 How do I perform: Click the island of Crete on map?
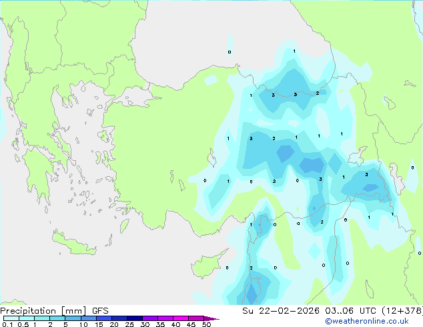pos(73,244)
